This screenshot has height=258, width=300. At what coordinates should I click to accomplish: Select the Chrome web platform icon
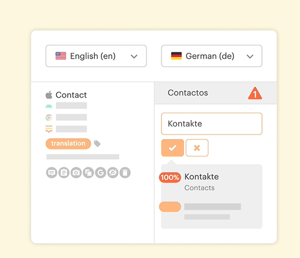click(49, 117)
